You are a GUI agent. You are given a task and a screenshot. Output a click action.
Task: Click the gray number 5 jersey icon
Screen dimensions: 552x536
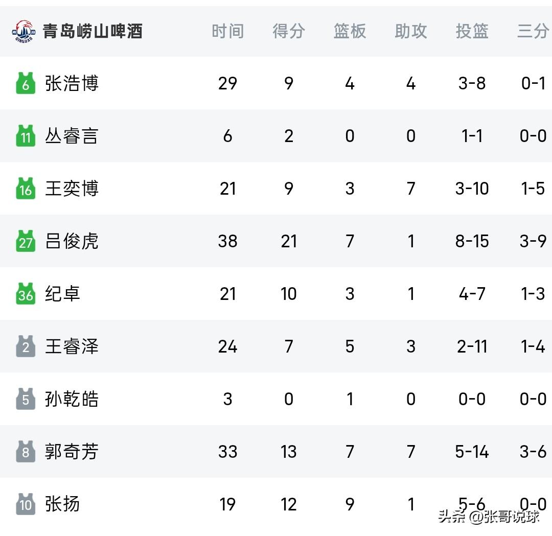26,399
